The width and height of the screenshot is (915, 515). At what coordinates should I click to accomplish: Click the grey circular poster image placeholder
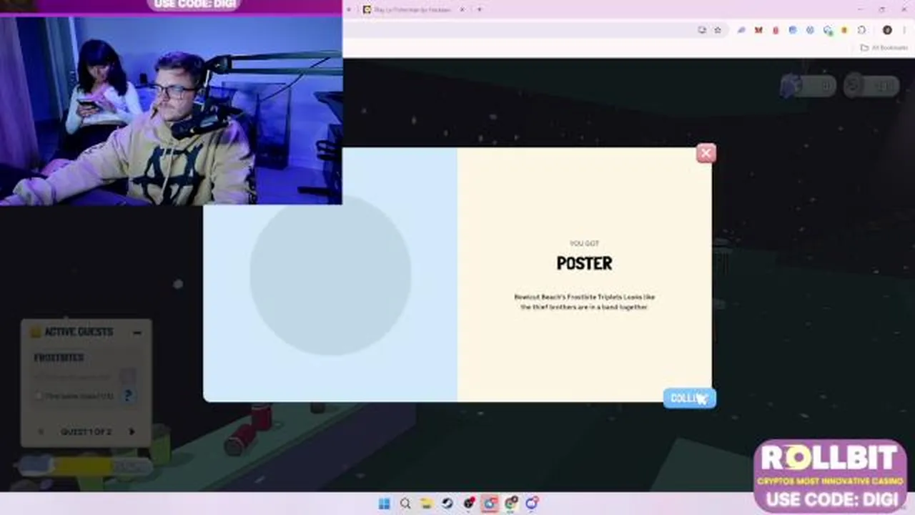coord(330,275)
